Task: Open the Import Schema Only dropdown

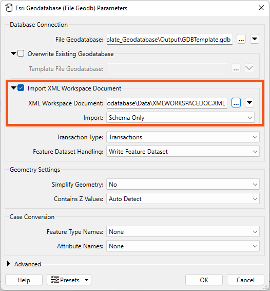Action: point(180,117)
